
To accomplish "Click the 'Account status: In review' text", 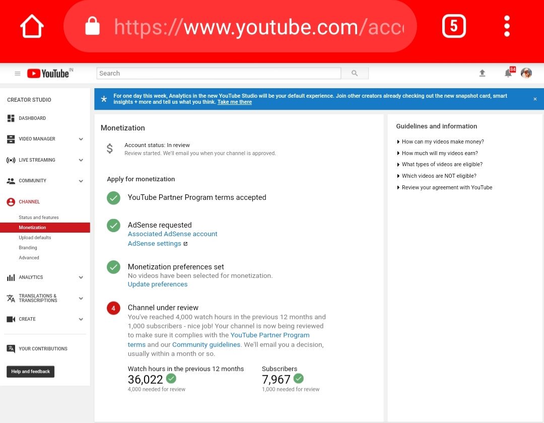I will [x=157, y=145].
